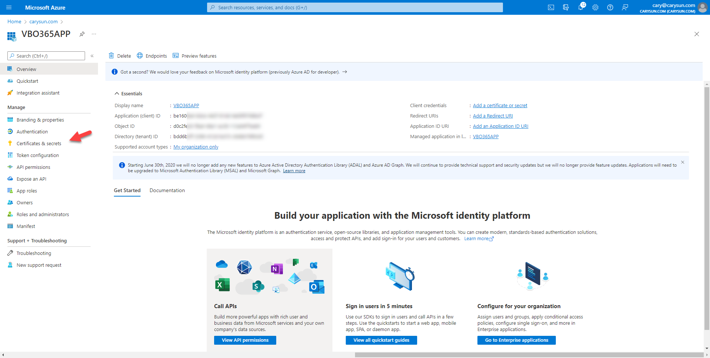The height and width of the screenshot is (358, 710).
Task: Click View API permissions button
Action: [245, 340]
